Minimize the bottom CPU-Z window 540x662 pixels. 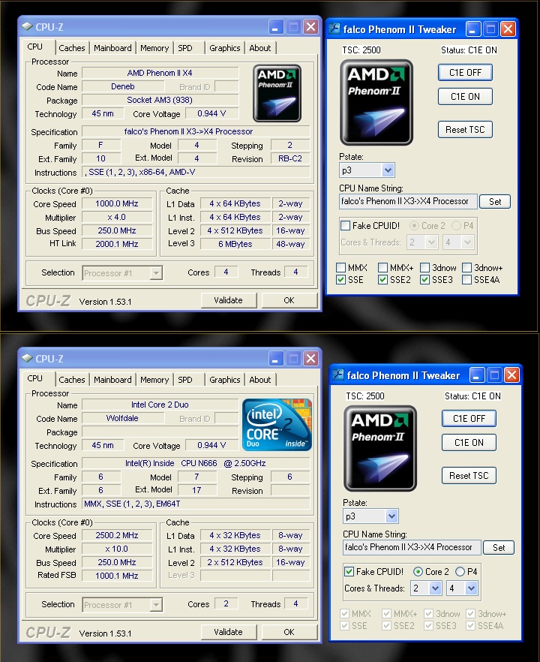(276, 359)
